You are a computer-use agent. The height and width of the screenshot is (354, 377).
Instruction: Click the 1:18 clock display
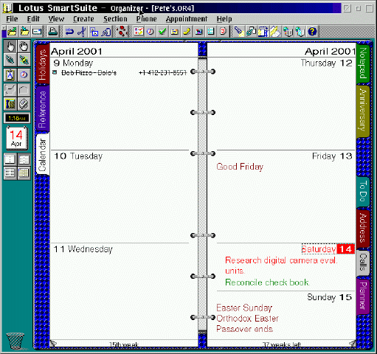coord(17,118)
